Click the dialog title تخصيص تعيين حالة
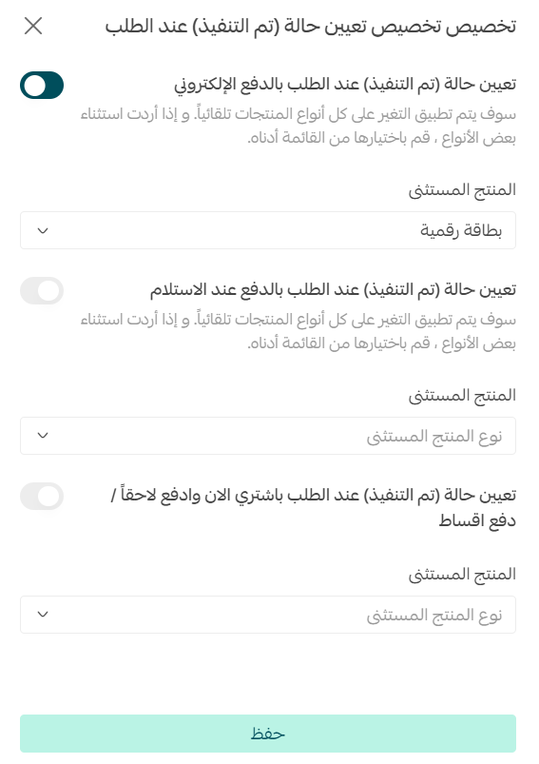The height and width of the screenshot is (764, 539). coord(311,27)
